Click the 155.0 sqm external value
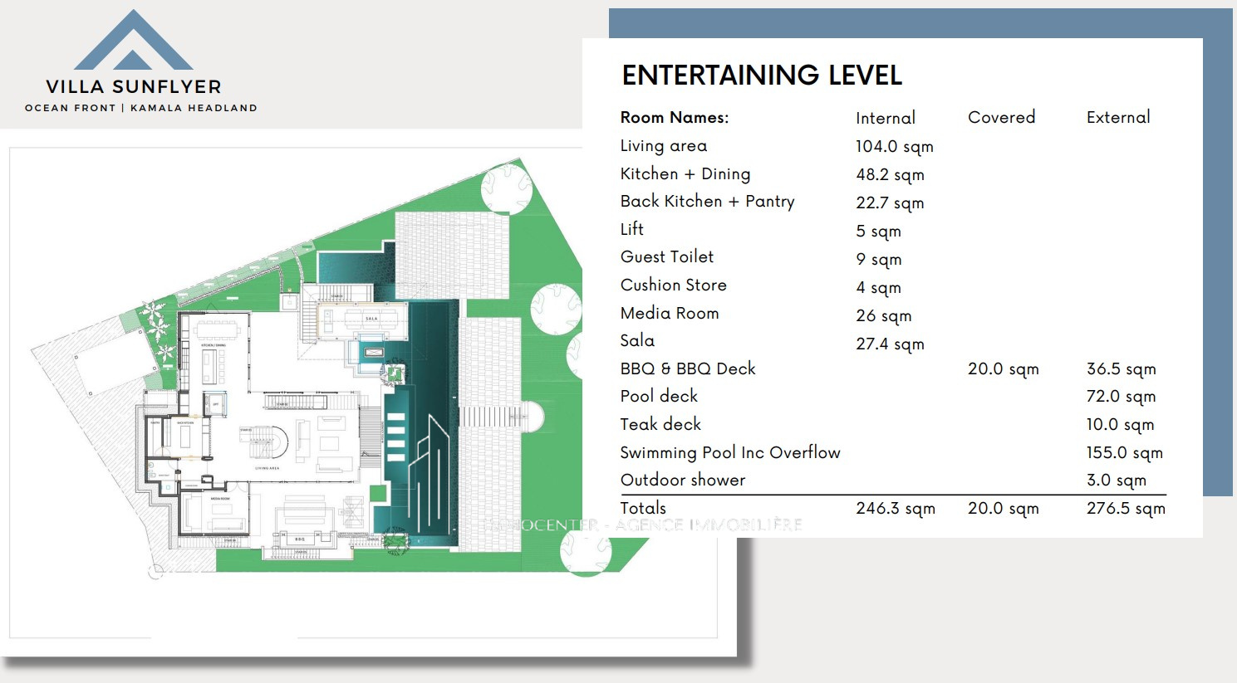 click(1124, 452)
